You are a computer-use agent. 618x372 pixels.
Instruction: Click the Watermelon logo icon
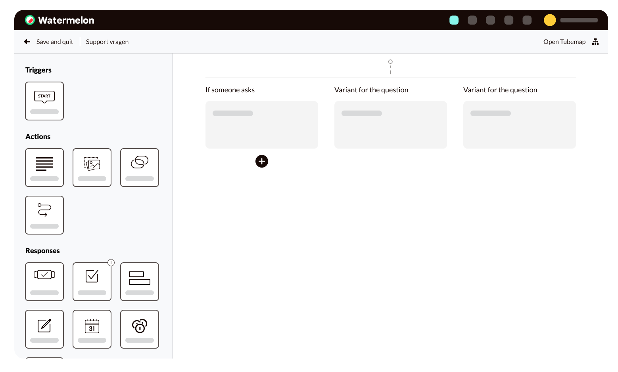coord(30,20)
